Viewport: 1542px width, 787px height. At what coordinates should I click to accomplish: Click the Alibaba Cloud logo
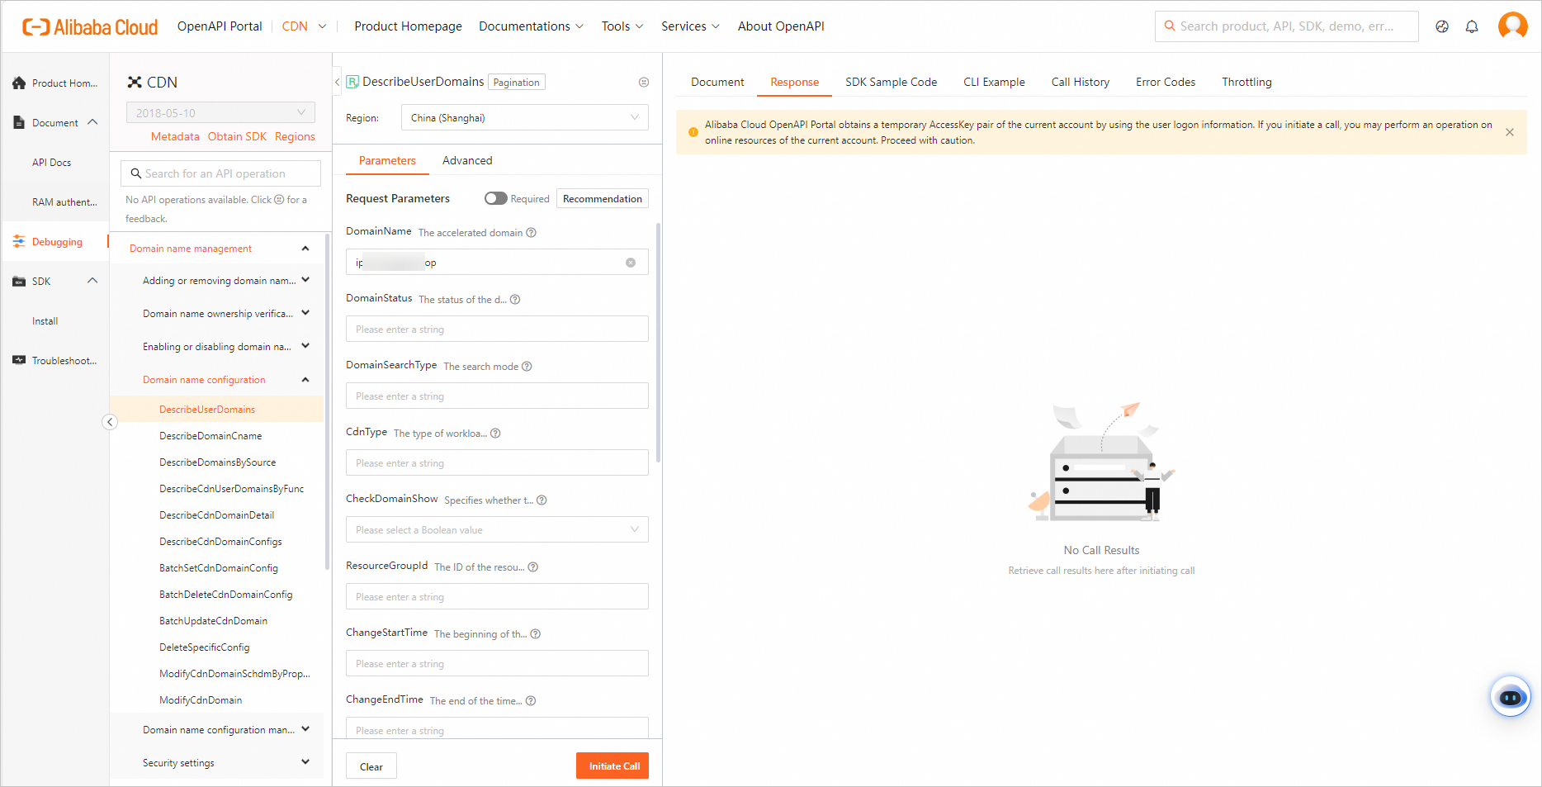[90, 27]
